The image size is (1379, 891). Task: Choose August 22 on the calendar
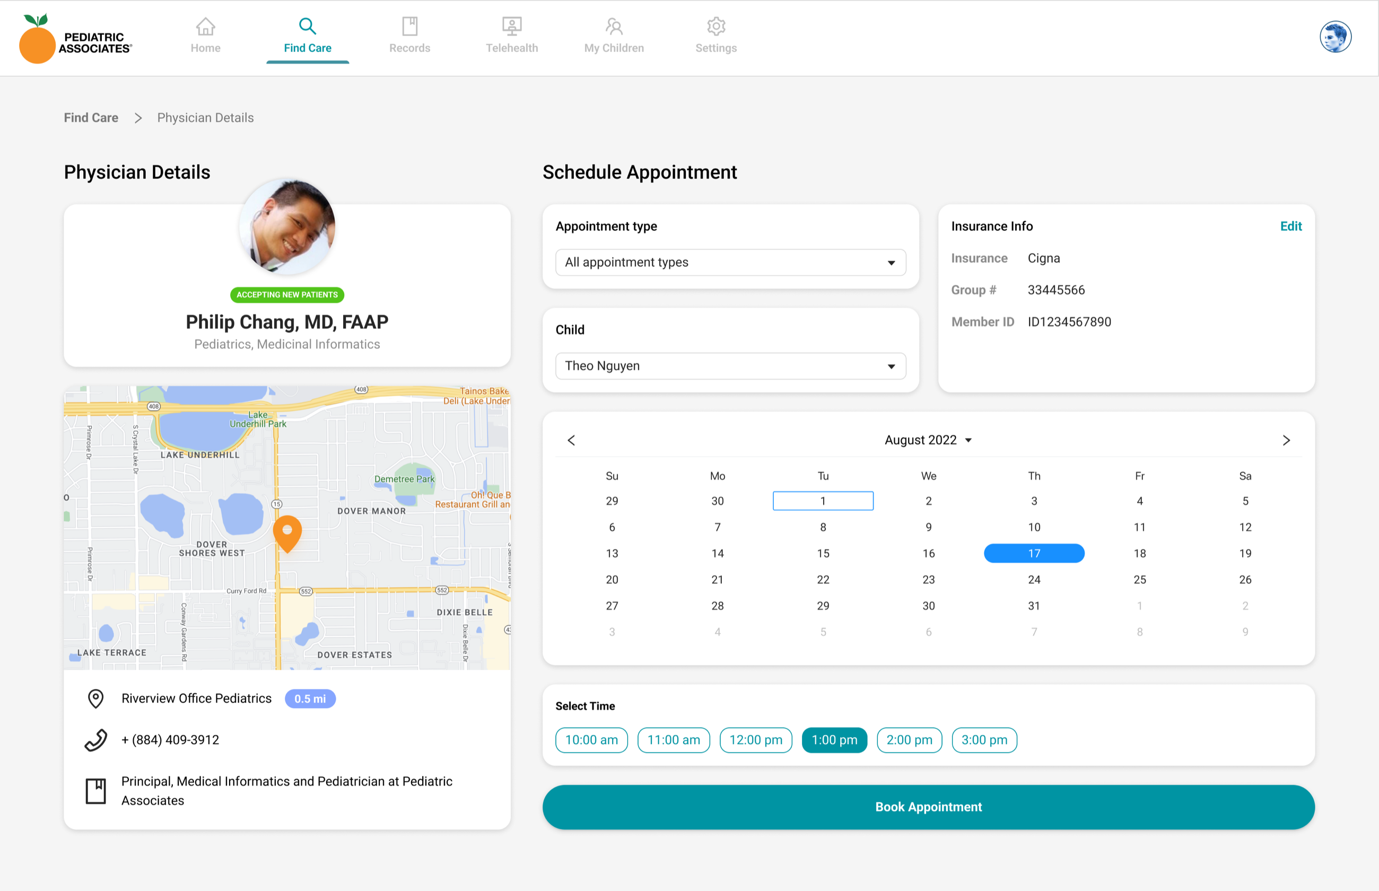click(x=823, y=580)
